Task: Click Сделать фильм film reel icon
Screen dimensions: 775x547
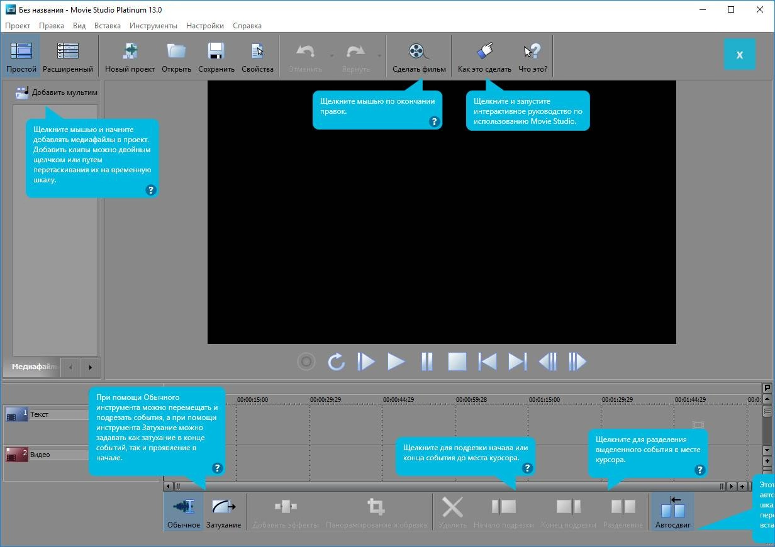Action: click(419, 52)
